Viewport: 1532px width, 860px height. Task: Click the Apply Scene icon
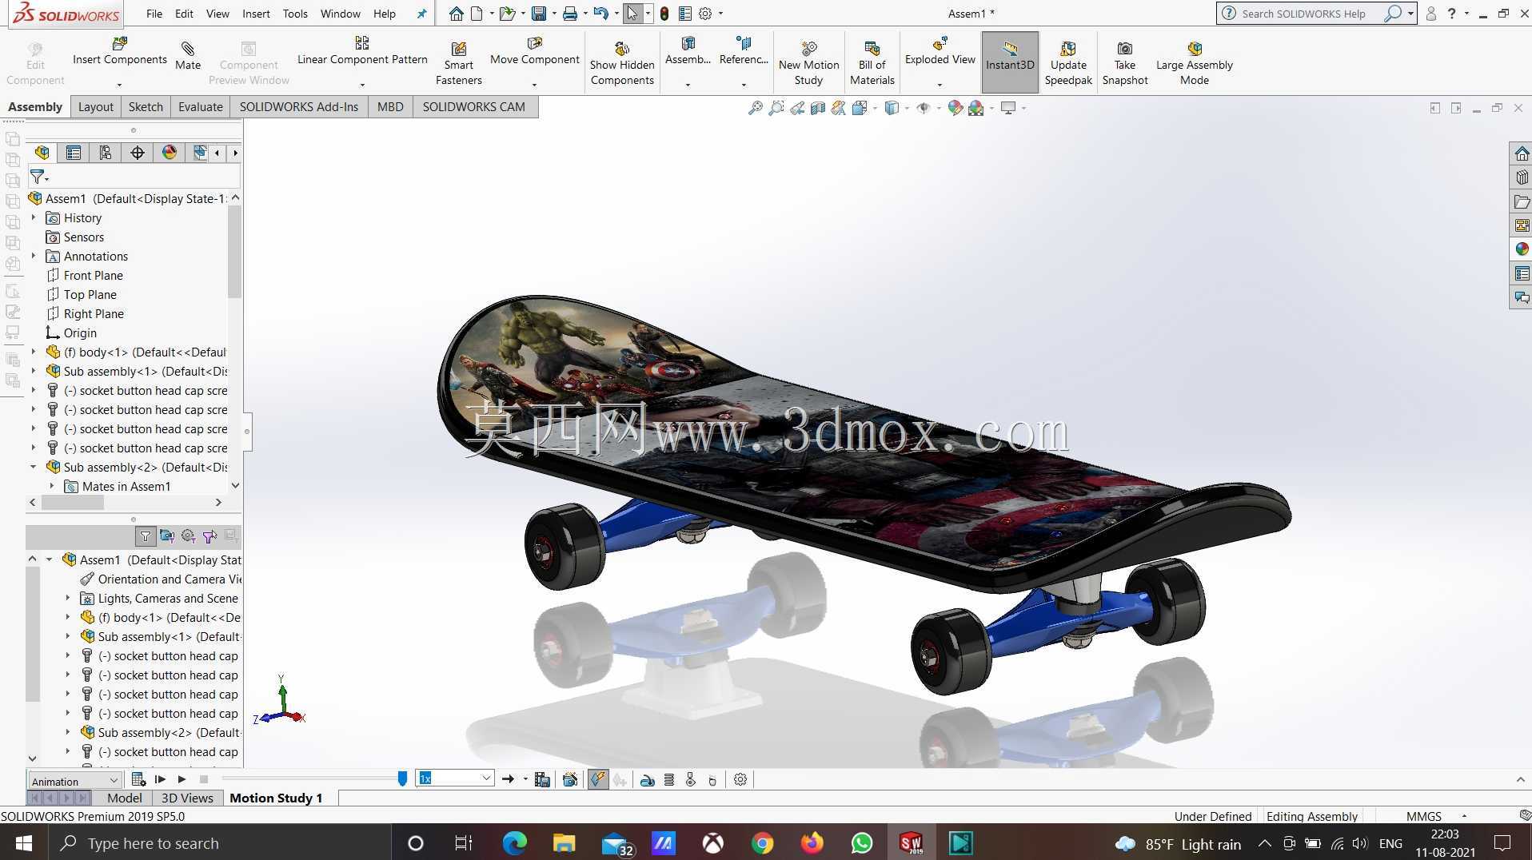[x=975, y=108]
